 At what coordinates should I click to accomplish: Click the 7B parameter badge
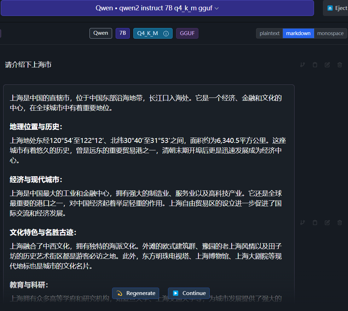pyautogui.click(x=122, y=33)
